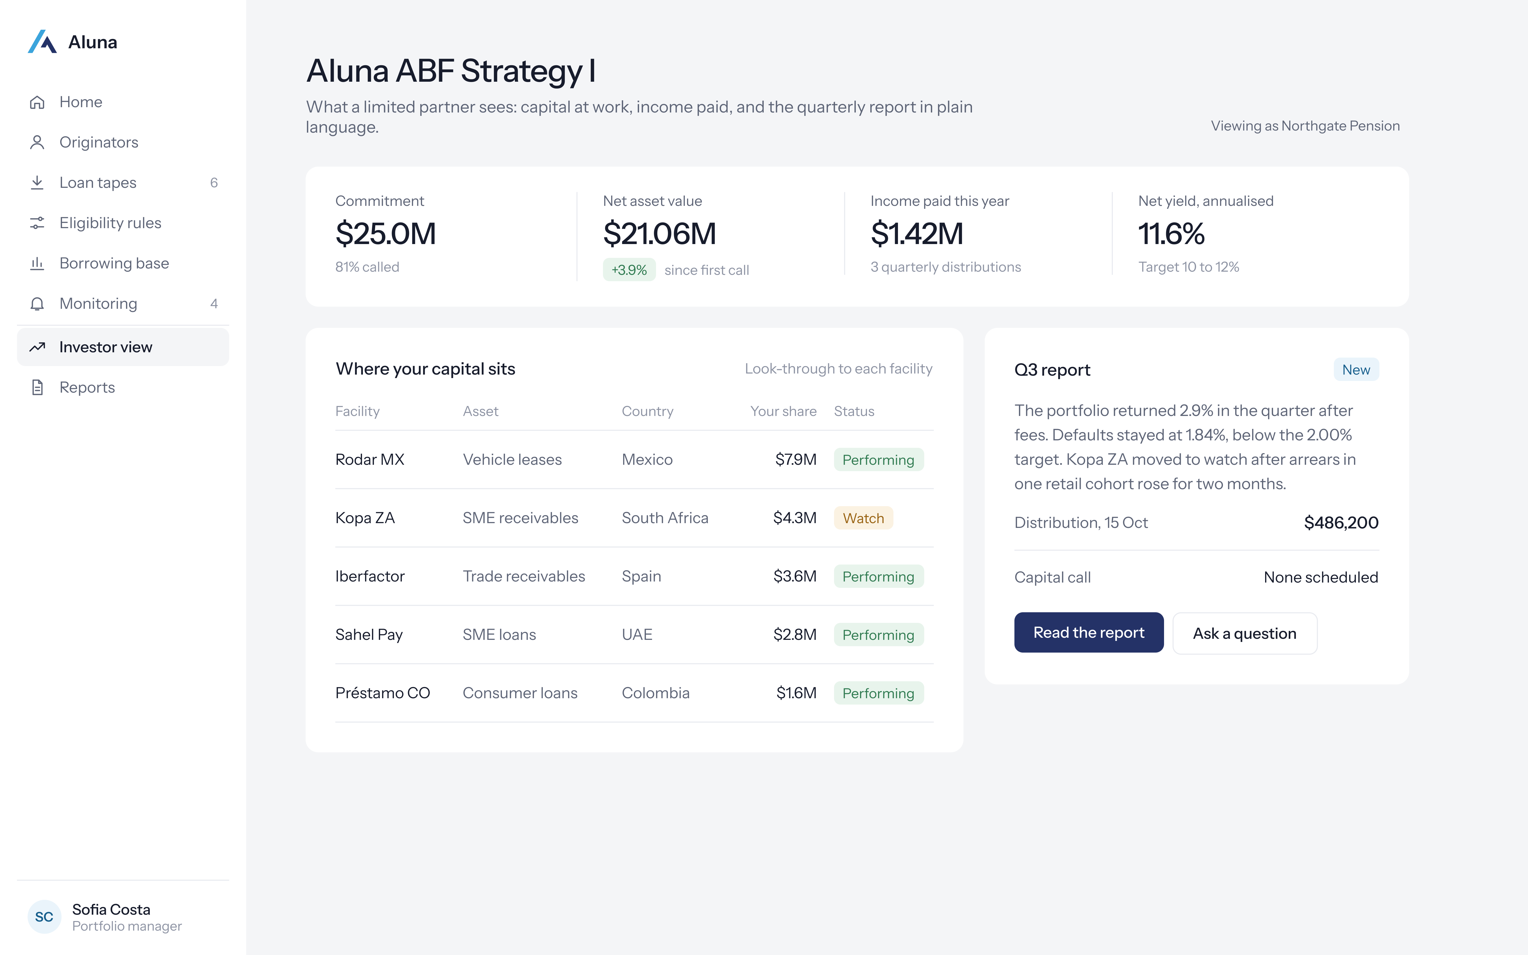Click the Borrowing base chart icon

point(37,263)
